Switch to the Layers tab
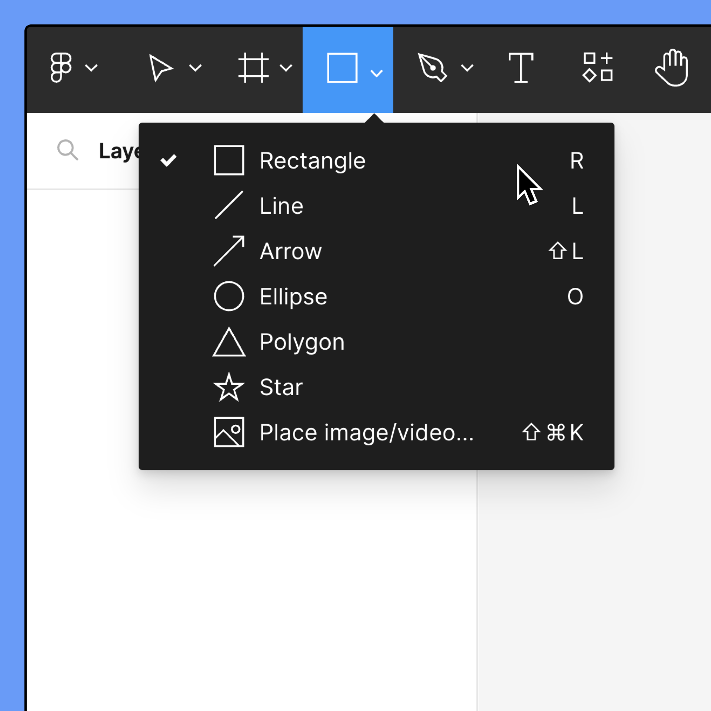The height and width of the screenshot is (711, 711). (118, 151)
